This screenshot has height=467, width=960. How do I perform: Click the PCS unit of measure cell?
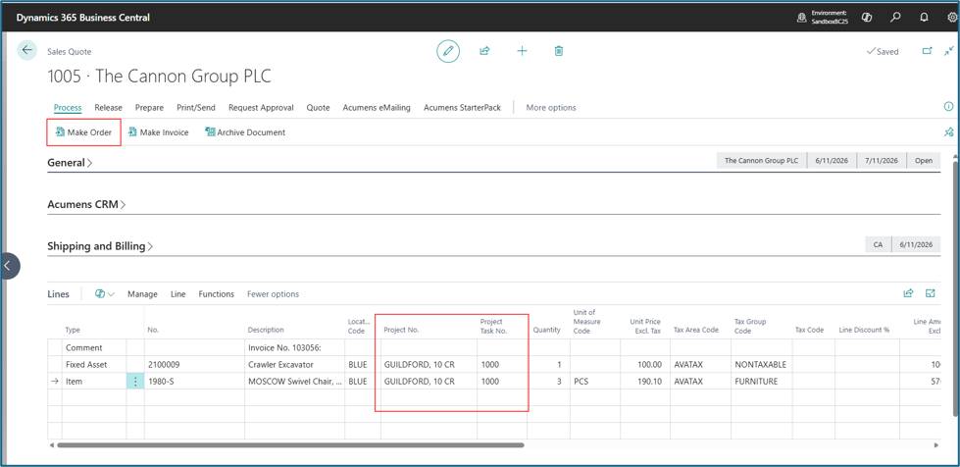tap(595, 382)
